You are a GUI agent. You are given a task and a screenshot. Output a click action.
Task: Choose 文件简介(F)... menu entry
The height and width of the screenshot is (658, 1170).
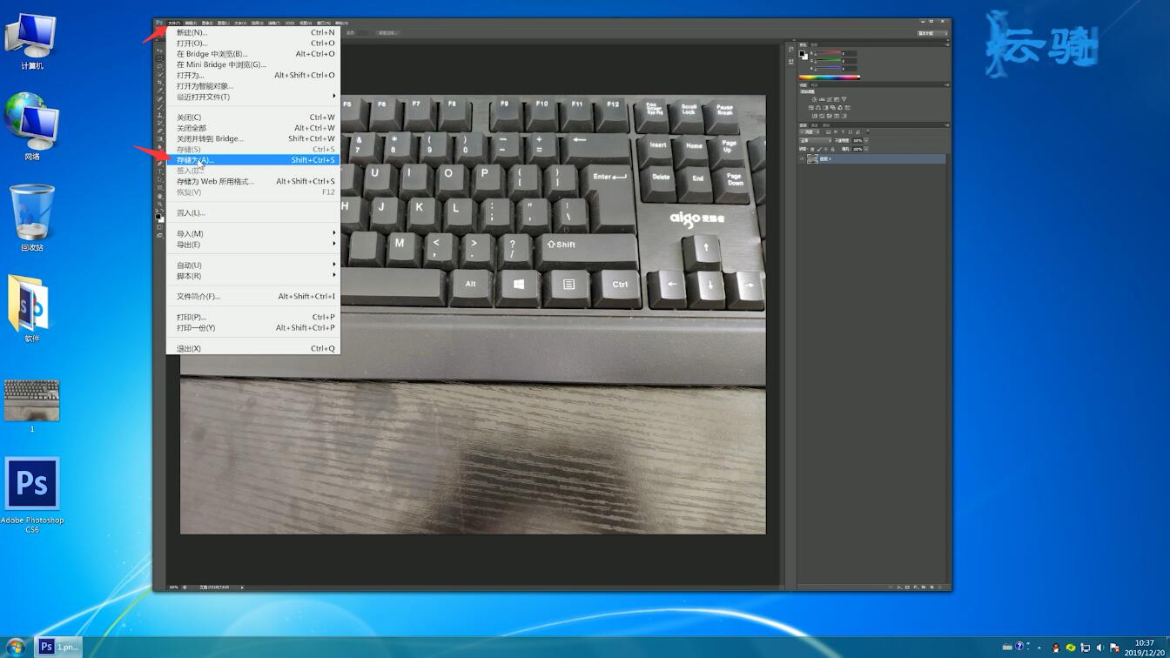pyautogui.click(x=253, y=296)
